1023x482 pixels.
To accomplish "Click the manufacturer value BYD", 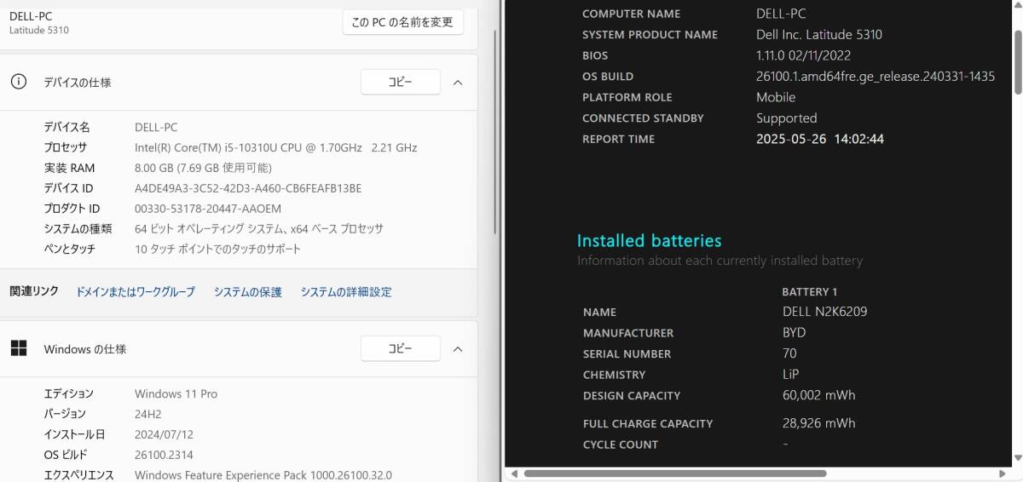I will click(794, 333).
